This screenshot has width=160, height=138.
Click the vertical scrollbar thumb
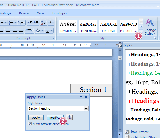coord(120,58)
